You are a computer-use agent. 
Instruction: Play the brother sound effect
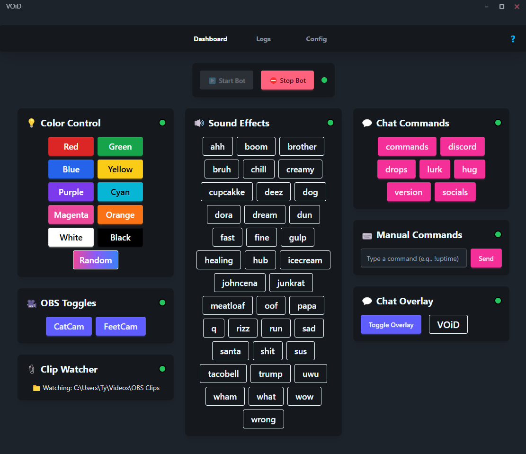click(302, 146)
